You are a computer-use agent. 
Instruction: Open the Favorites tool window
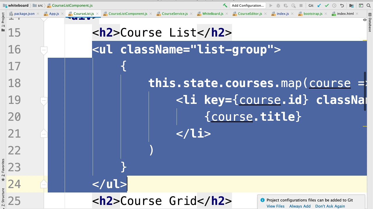3,170
